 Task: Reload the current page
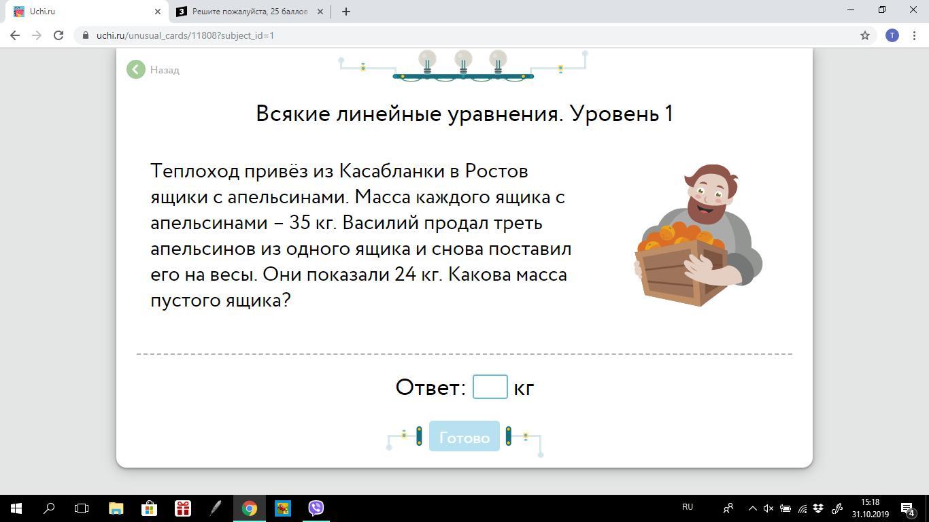point(58,35)
